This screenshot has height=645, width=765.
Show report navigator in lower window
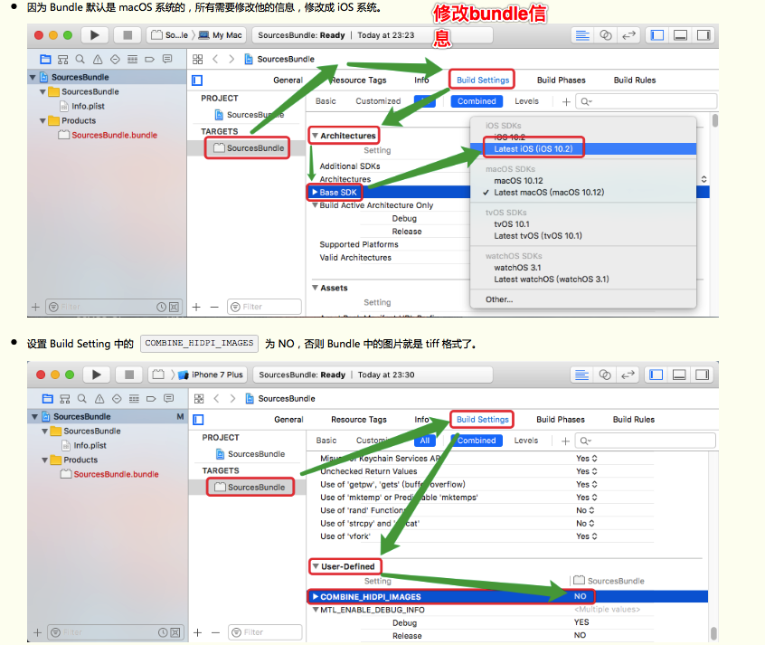[x=169, y=399]
